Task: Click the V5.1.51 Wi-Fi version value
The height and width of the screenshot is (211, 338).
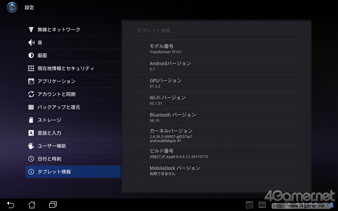Action: coord(156,103)
